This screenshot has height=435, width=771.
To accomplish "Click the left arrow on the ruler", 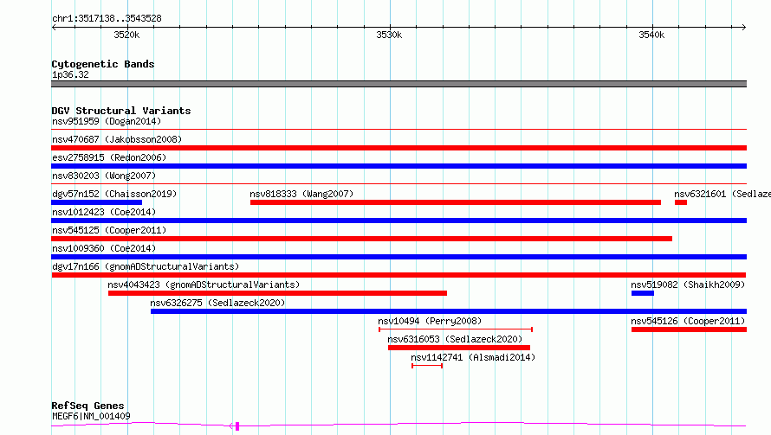I will 54,27.
